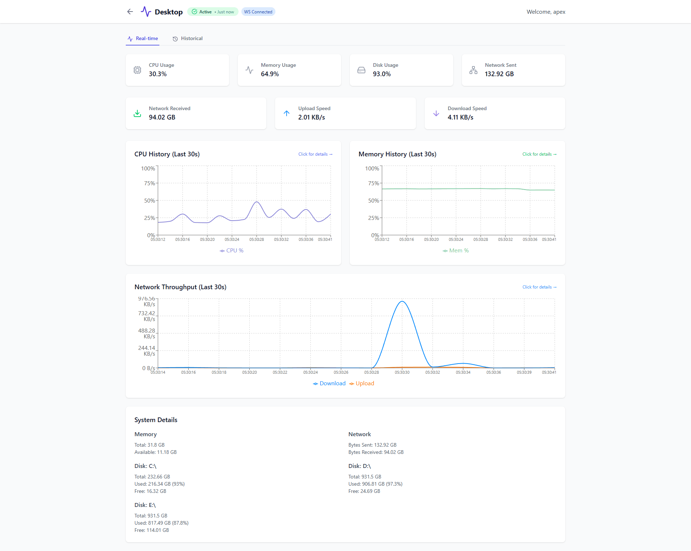
Task: Click the Network Received 94.02 GB value
Action: pos(162,117)
